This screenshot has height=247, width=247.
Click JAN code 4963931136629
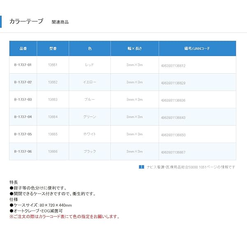(x=173, y=83)
